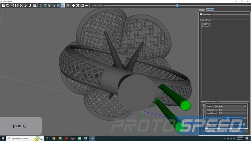This screenshot has width=251, height=141.
Task: Click the highlighted active view icon
Action: pyautogui.click(x=63, y=5)
